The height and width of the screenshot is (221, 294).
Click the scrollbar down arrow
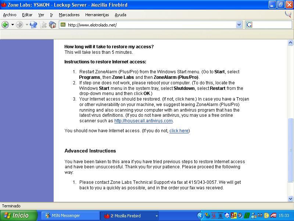(290, 199)
